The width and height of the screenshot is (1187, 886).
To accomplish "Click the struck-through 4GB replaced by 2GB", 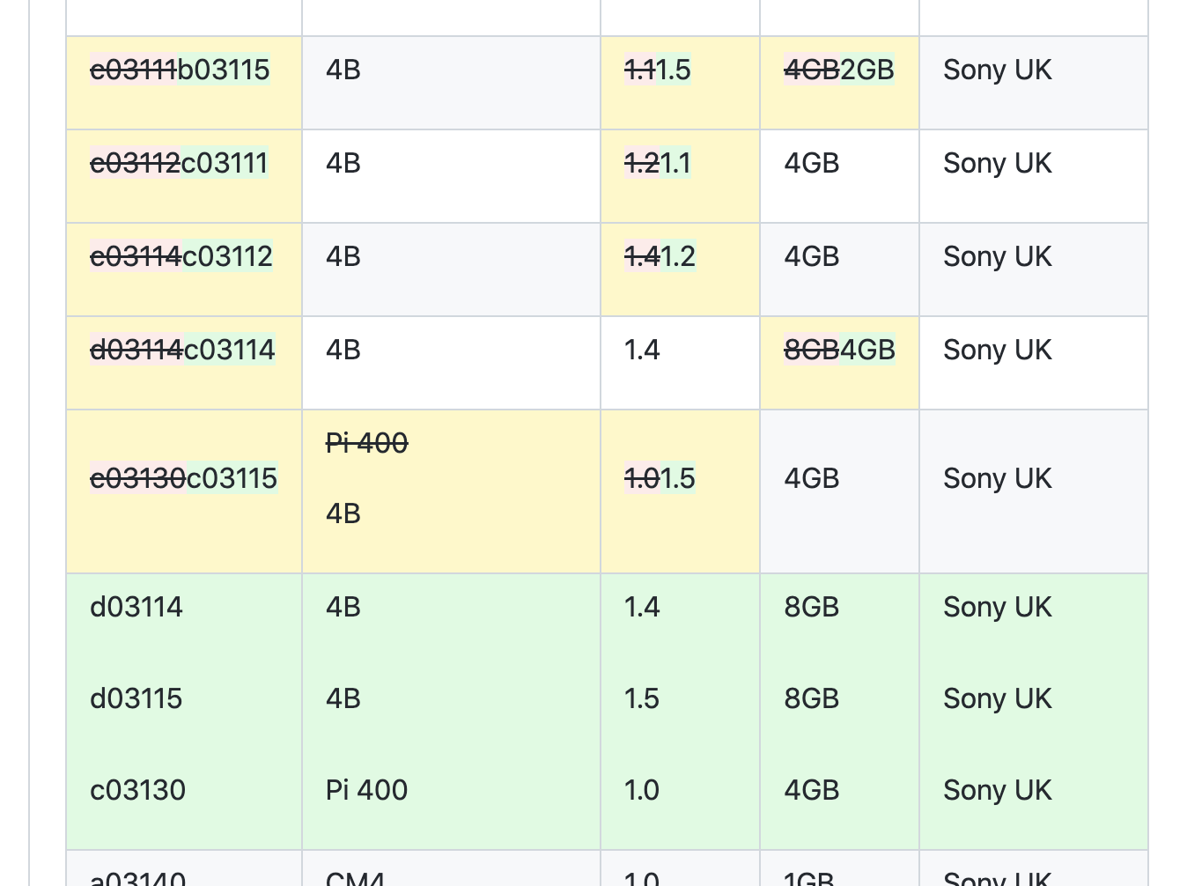I will click(811, 70).
